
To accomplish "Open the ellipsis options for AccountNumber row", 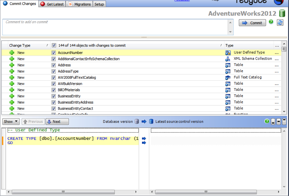I will point(277,53).
